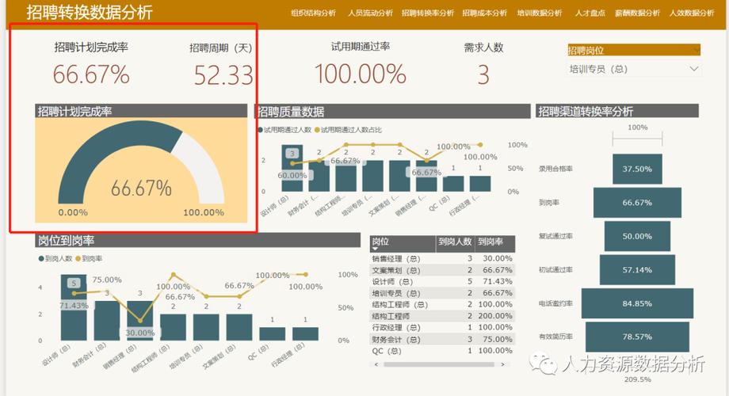
Task: Click the table's left scroll arrow
Action: click(x=376, y=365)
